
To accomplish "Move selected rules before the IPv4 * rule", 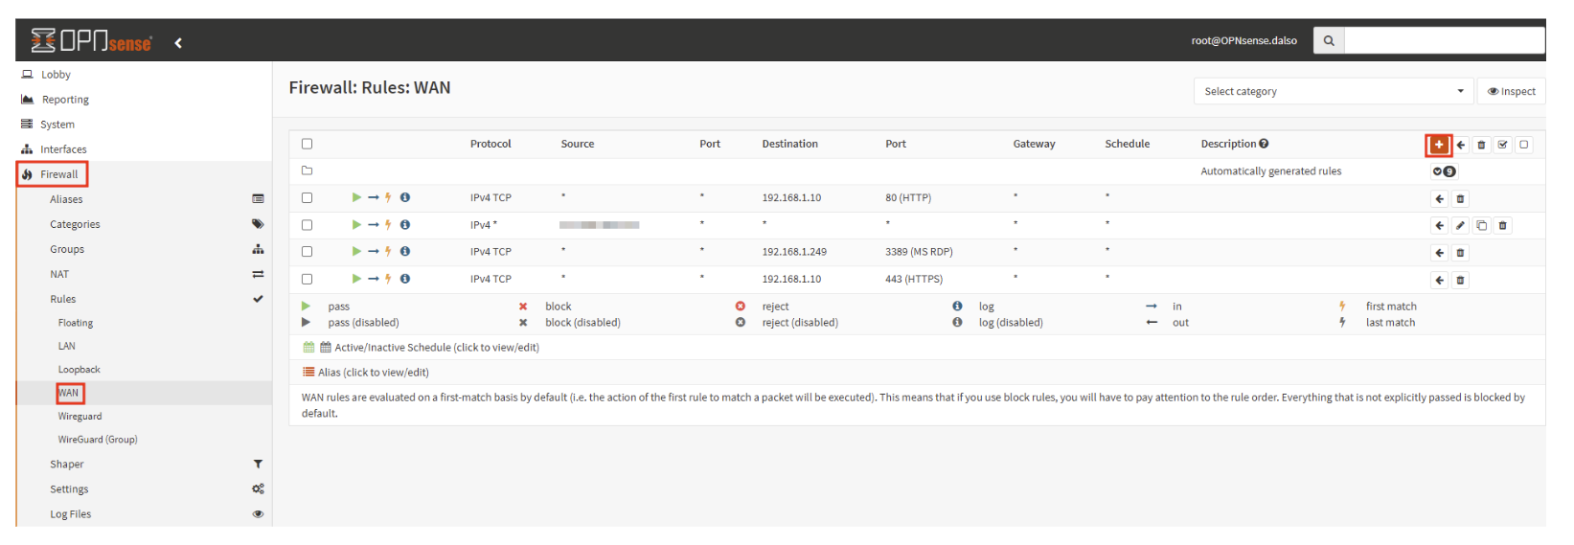I will [1439, 226].
